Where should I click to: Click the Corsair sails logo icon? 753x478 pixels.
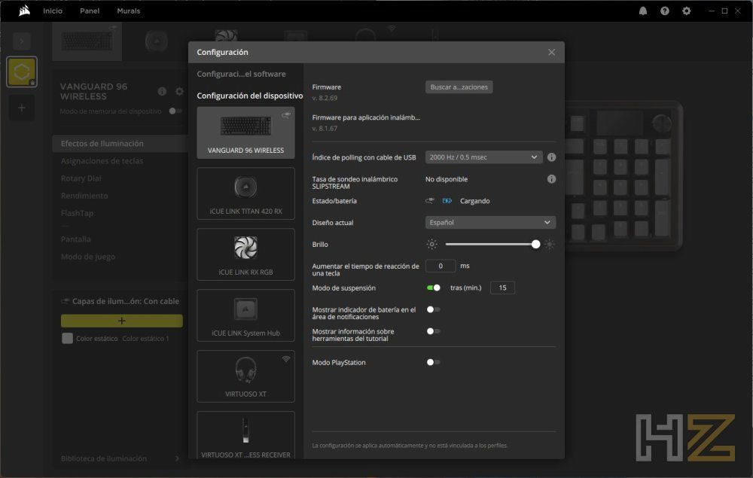point(24,11)
